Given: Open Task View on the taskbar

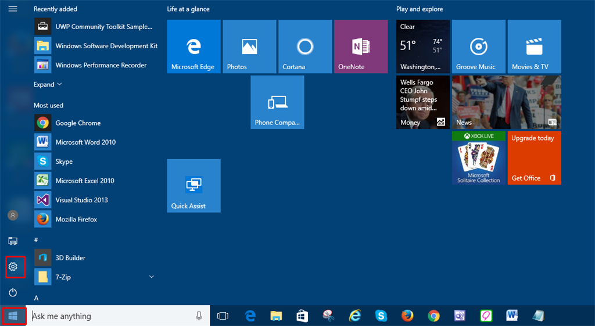Looking at the screenshot, I should pyautogui.click(x=223, y=316).
